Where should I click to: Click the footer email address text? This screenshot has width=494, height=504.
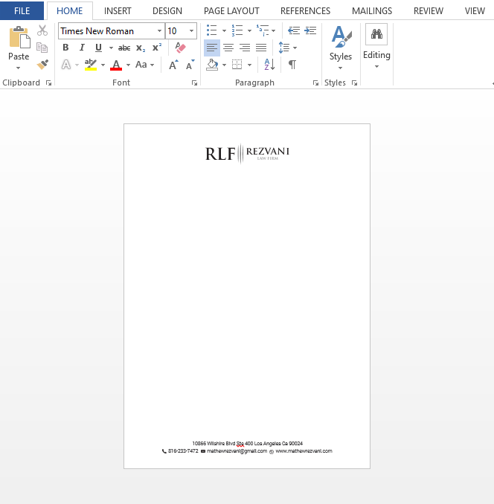[237, 451]
